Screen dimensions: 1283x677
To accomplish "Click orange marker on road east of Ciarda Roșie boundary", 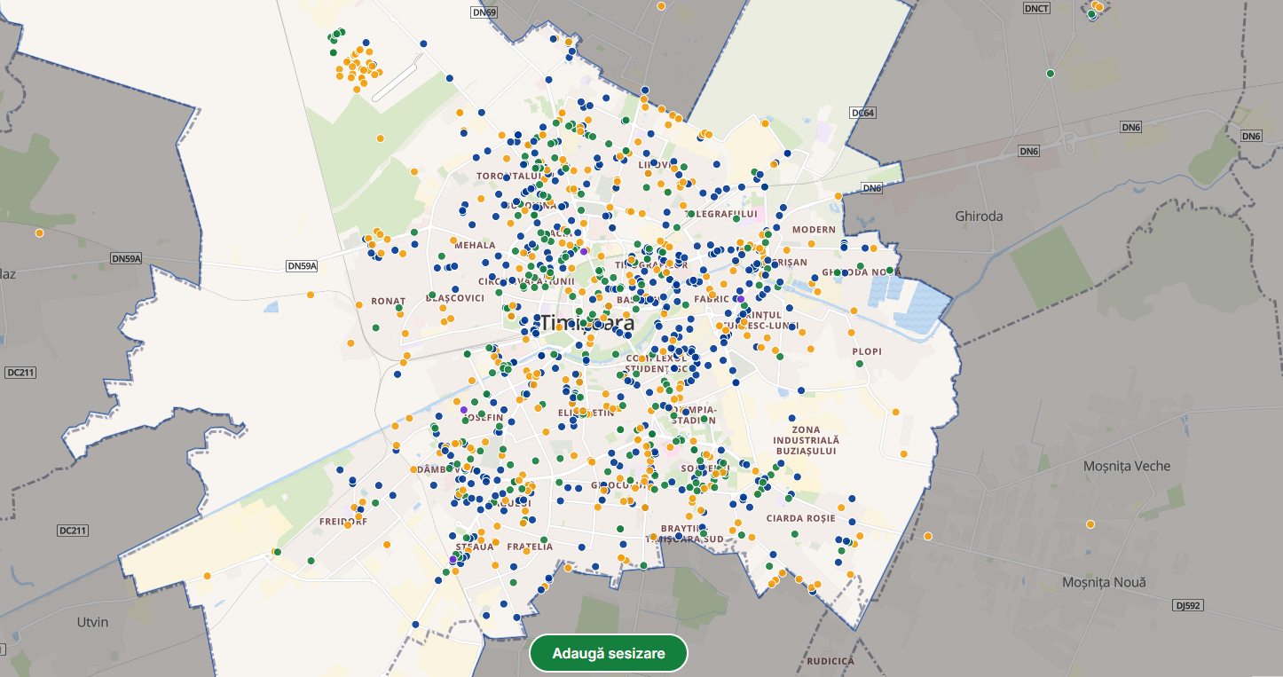I will pos(928,536).
